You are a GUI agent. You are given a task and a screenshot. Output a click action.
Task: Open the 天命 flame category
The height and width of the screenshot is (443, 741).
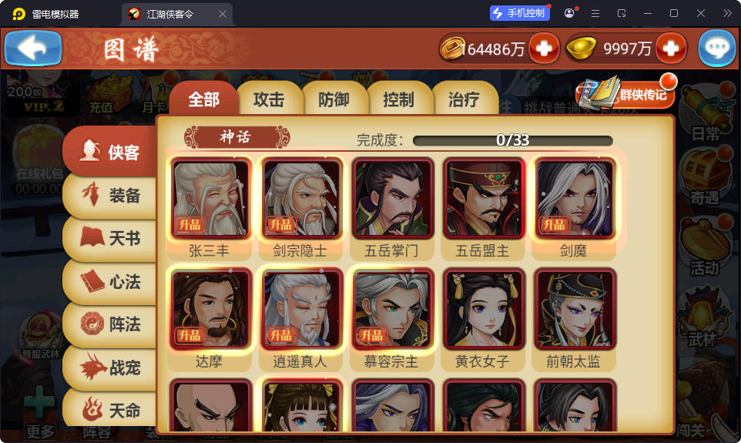[x=110, y=409]
